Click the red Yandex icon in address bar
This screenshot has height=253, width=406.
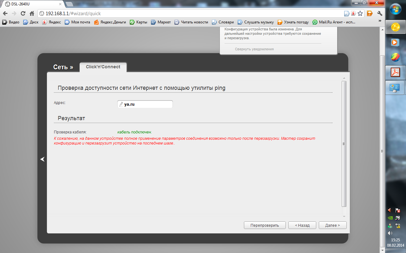tap(353, 14)
